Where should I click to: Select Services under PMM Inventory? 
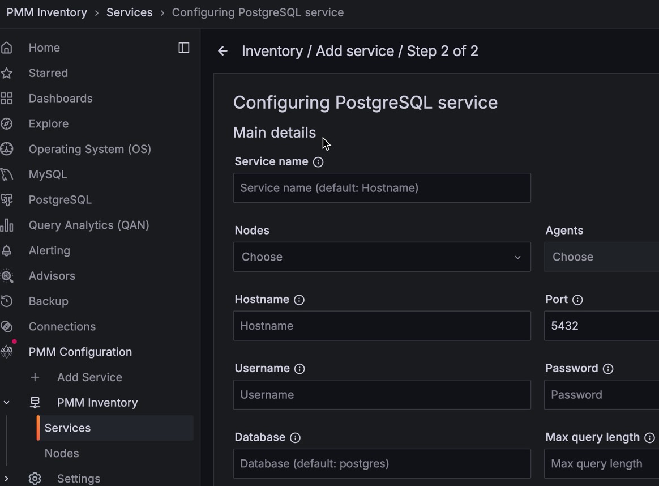[115, 428]
